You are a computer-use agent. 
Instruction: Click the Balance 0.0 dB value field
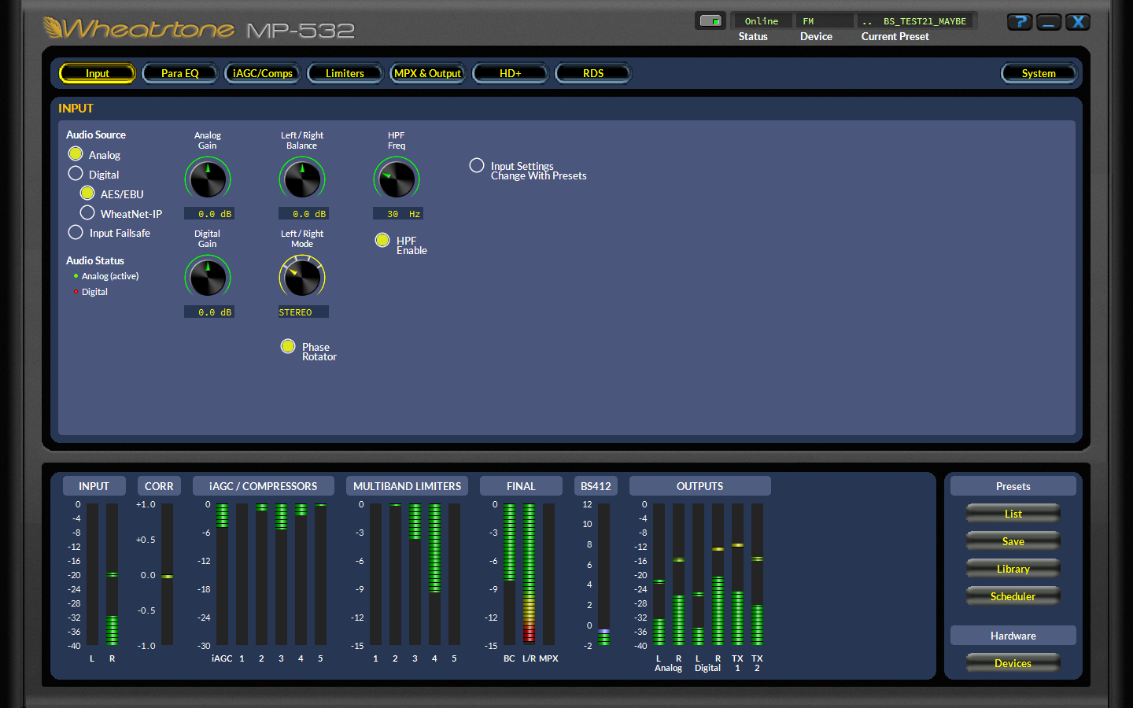(x=304, y=214)
